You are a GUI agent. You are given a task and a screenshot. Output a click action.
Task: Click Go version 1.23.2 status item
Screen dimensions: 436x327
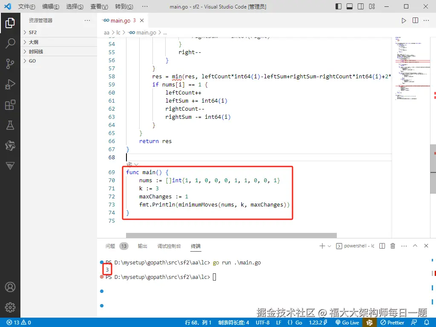(318, 323)
